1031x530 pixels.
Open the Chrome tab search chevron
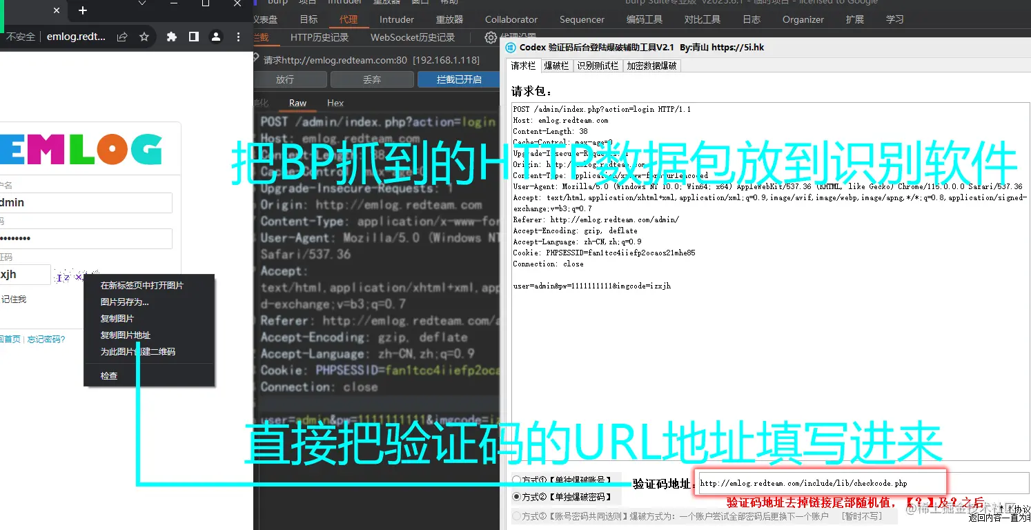click(x=142, y=3)
